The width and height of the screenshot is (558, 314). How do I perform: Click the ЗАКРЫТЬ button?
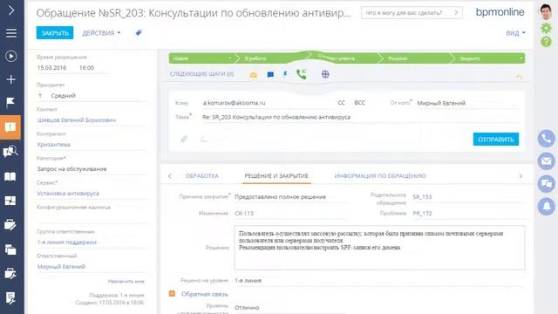pyautogui.click(x=55, y=33)
